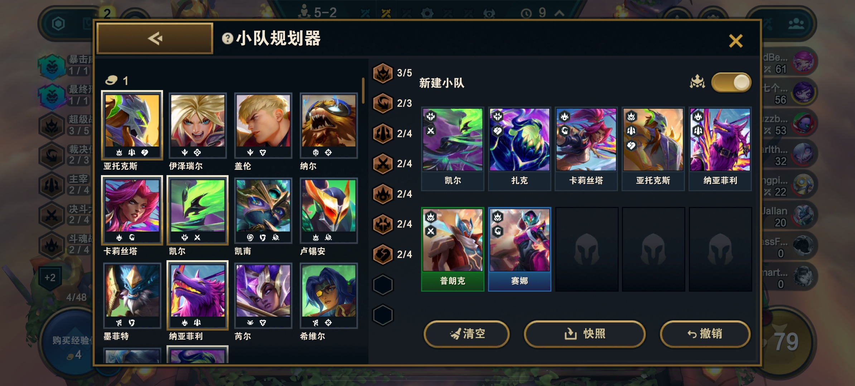
Task: Click the 撤销 undo button
Action: pyautogui.click(x=705, y=334)
